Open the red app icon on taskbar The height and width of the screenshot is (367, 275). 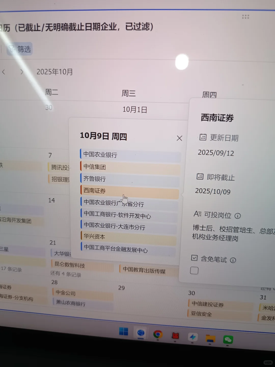[x=175, y=336]
